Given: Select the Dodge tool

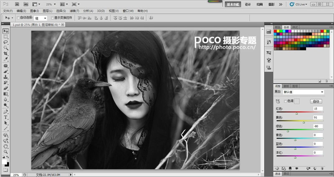Looking at the screenshot, I should tap(5, 105).
